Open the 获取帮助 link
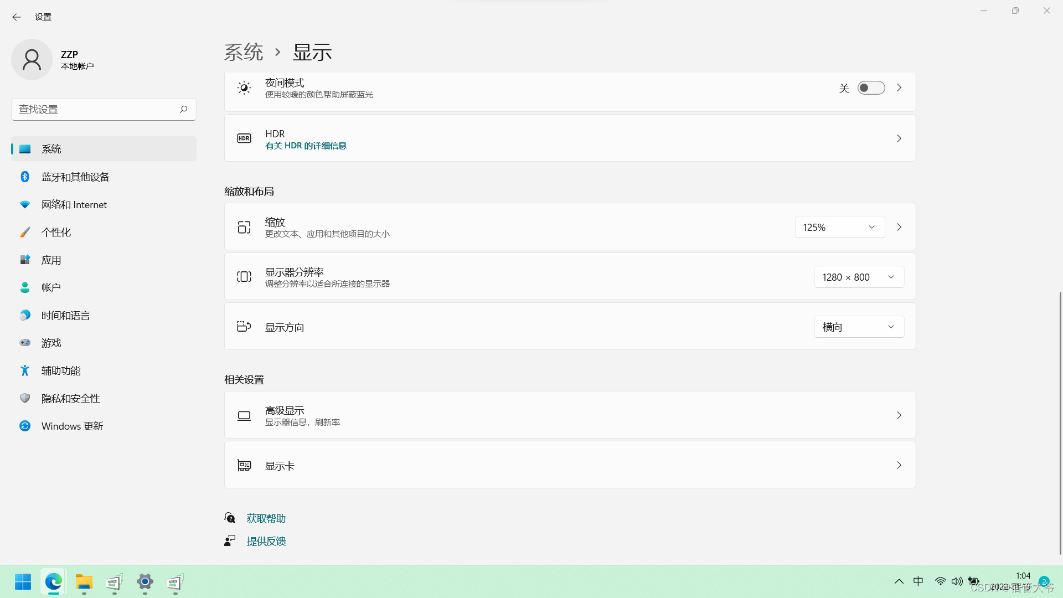This screenshot has width=1063, height=598. click(x=266, y=518)
